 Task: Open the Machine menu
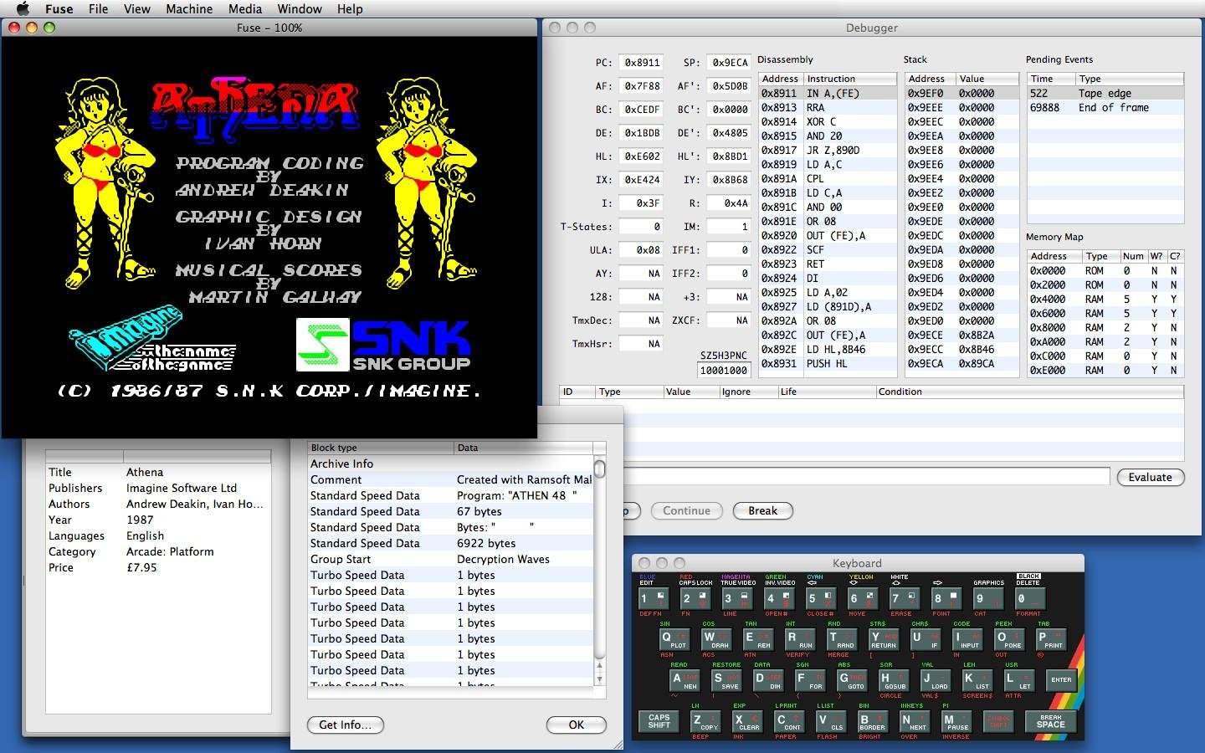tap(189, 9)
